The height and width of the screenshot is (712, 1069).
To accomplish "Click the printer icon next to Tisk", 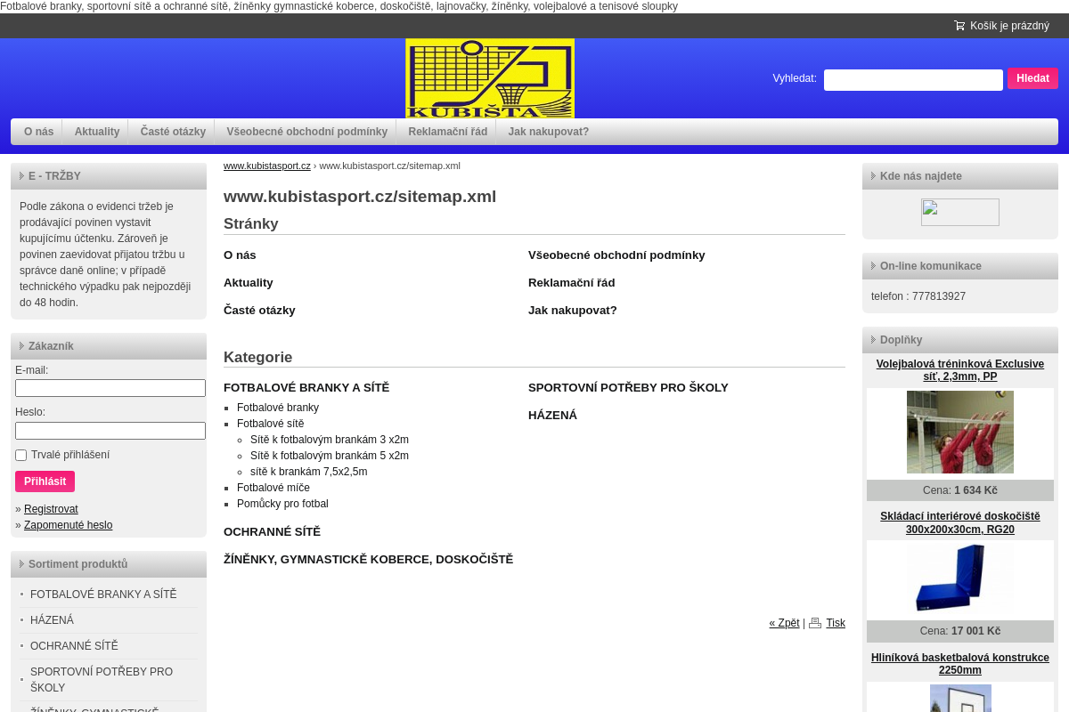I will 814,623.
